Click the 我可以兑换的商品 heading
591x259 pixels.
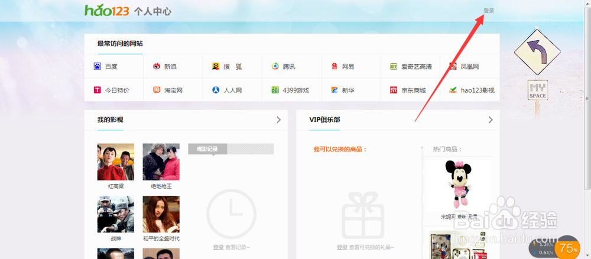pos(340,149)
